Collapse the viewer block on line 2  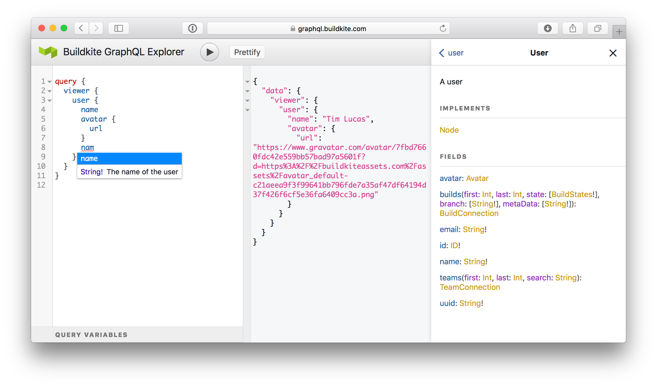49,91
